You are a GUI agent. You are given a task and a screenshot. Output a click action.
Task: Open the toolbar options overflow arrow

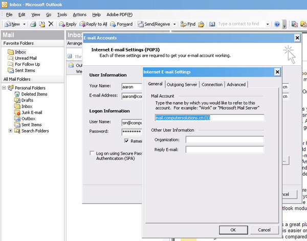tap(284, 25)
